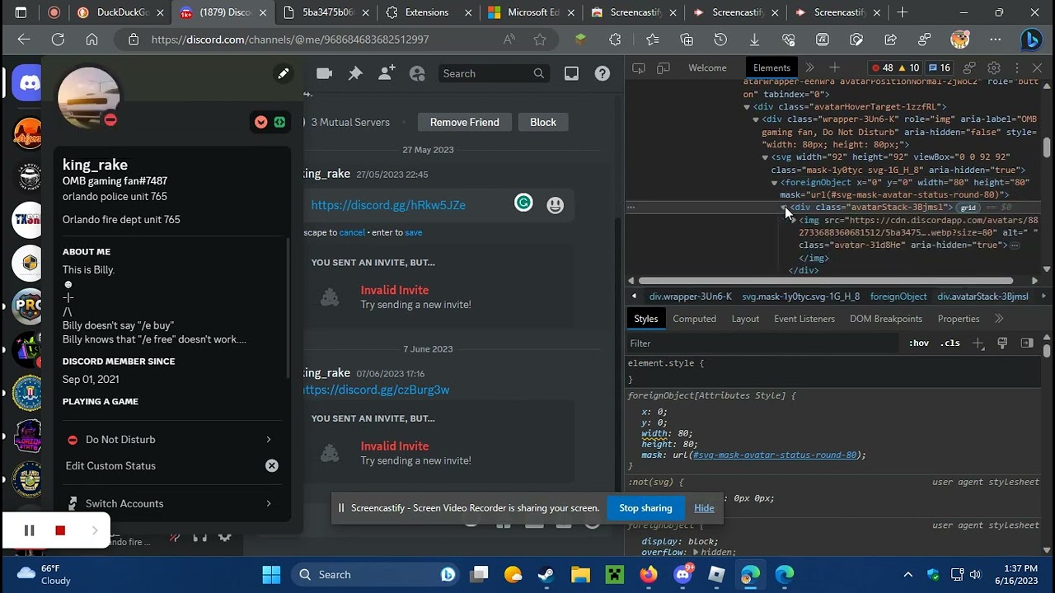Toggle :hov element state panel
This screenshot has width=1055, height=593.
919,343
